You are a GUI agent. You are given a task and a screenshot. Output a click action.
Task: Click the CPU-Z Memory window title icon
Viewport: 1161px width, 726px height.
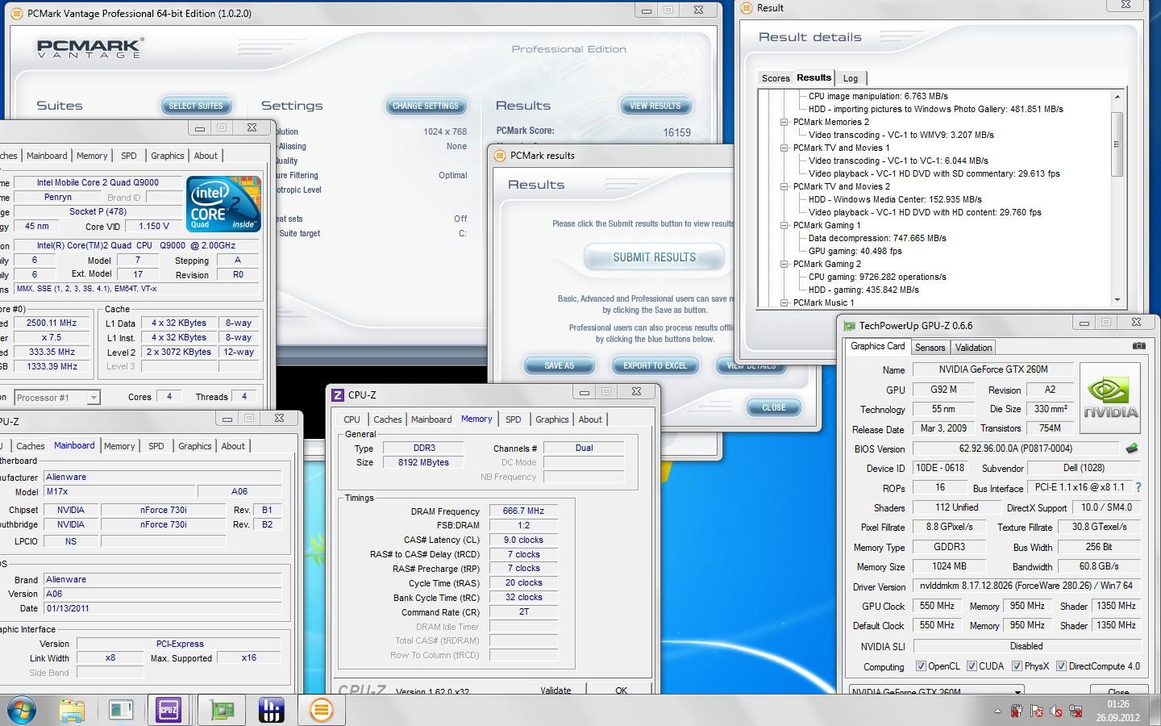pos(337,395)
